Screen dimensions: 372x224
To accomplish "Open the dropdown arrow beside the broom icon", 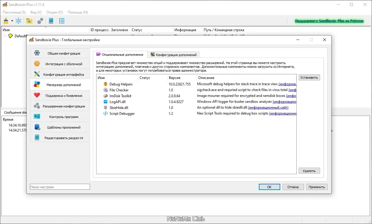I will click(12, 21).
